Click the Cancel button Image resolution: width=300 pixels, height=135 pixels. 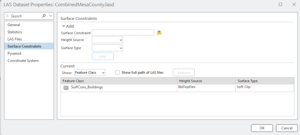[287, 128]
